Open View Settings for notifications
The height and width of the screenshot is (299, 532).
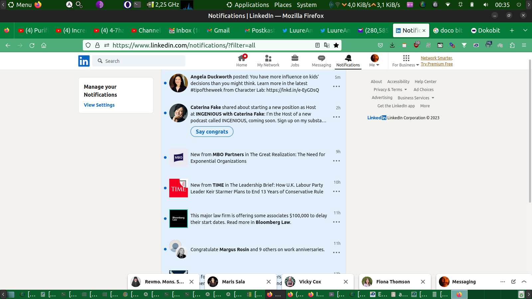pyautogui.click(x=99, y=105)
